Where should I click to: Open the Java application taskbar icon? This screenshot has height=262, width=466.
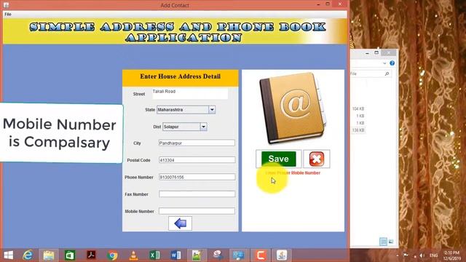click(x=282, y=255)
